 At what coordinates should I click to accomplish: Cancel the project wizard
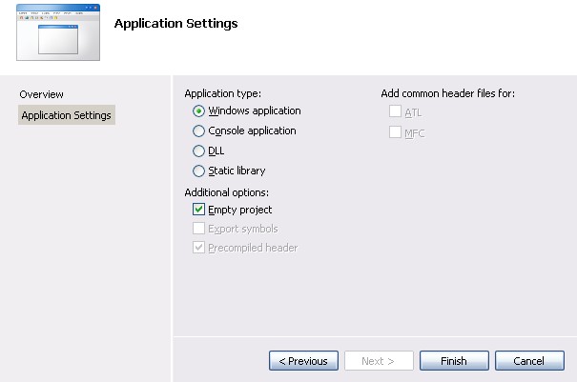tap(529, 361)
